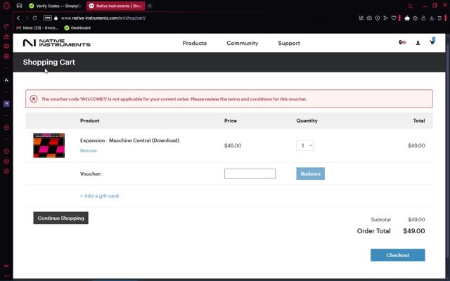Open the browser profile icon in the toolbar
The width and height of the screenshot is (450, 281).
pyautogui.click(x=423, y=18)
